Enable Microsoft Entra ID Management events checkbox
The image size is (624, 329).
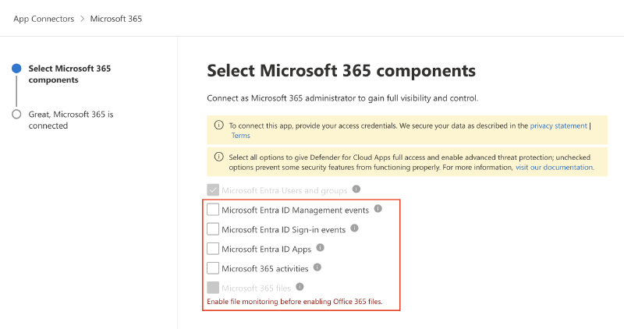pyautogui.click(x=213, y=209)
